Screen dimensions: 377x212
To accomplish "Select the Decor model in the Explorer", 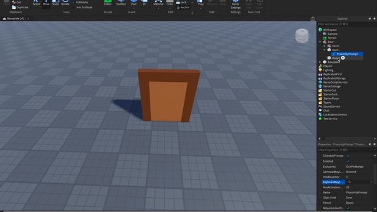I will (336, 46).
